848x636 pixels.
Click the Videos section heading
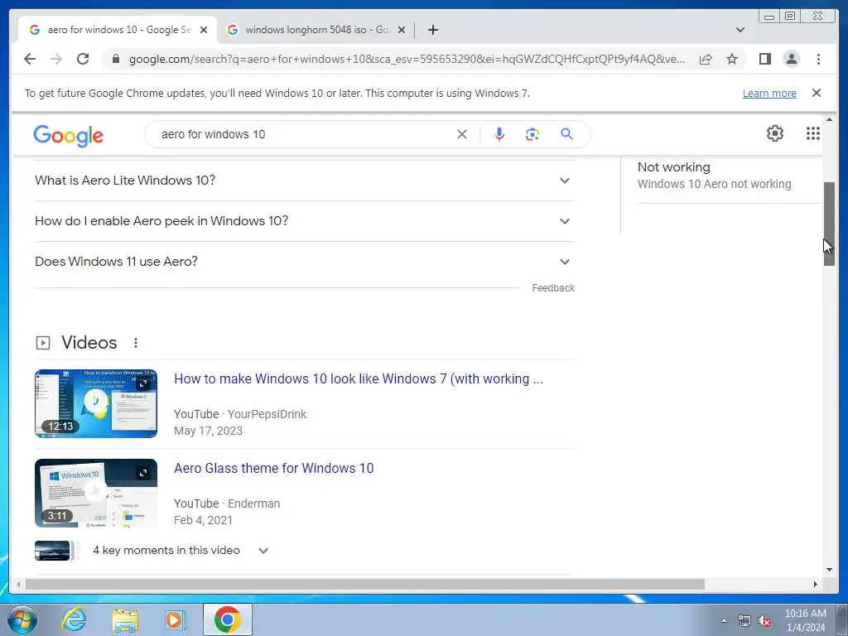tap(89, 343)
